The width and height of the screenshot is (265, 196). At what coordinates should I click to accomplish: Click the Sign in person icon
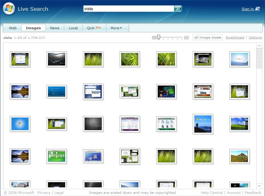(x=257, y=9)
